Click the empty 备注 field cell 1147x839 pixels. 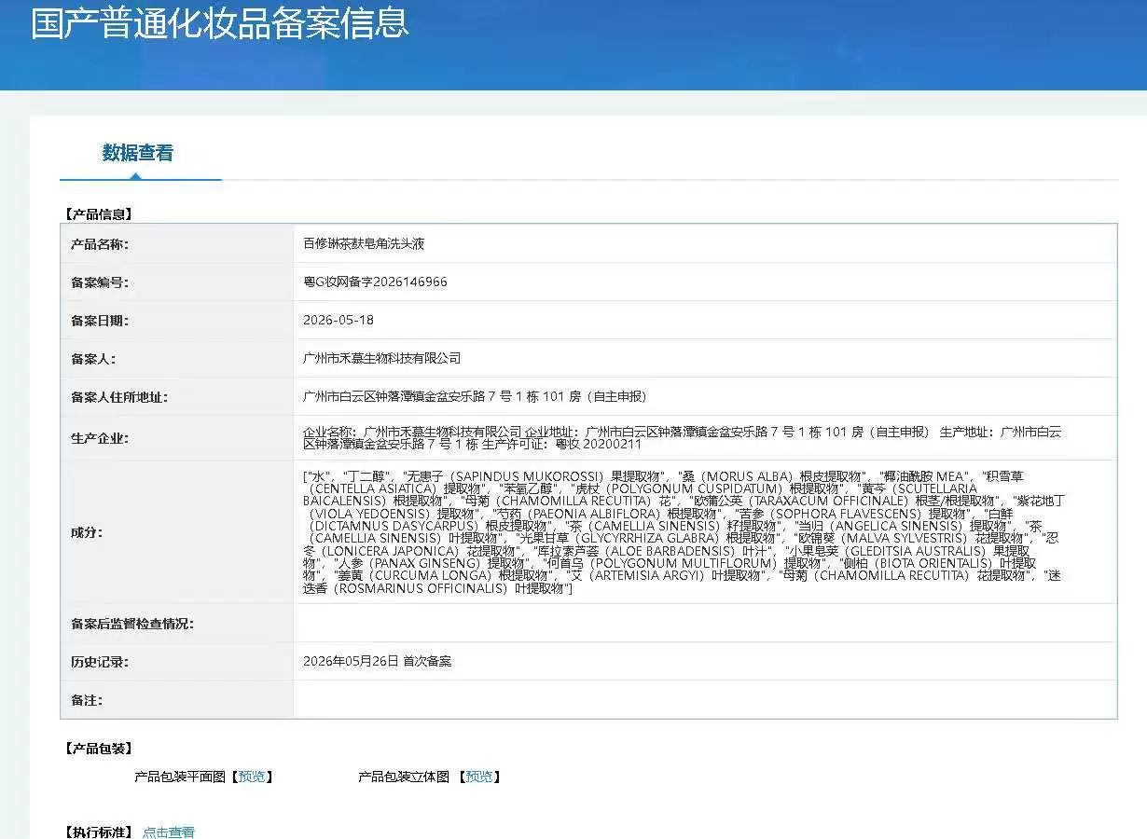pos(705,699)
